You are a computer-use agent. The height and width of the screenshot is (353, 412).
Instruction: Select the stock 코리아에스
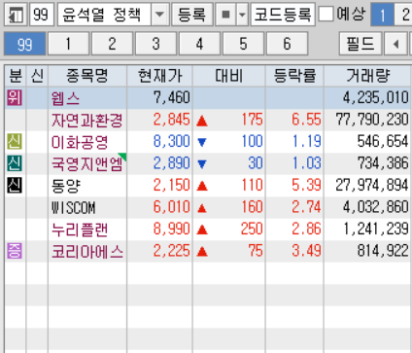click(87, 251)
